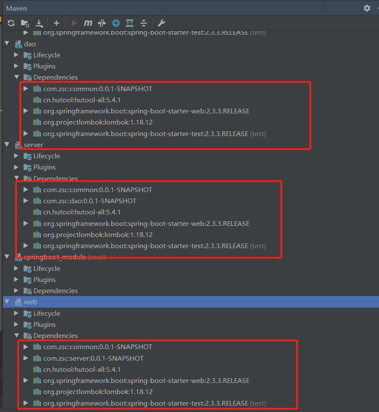Download sources and documentation icon
Image resolution: width=379 pixels, height=412 pixels.
(39, 24)
